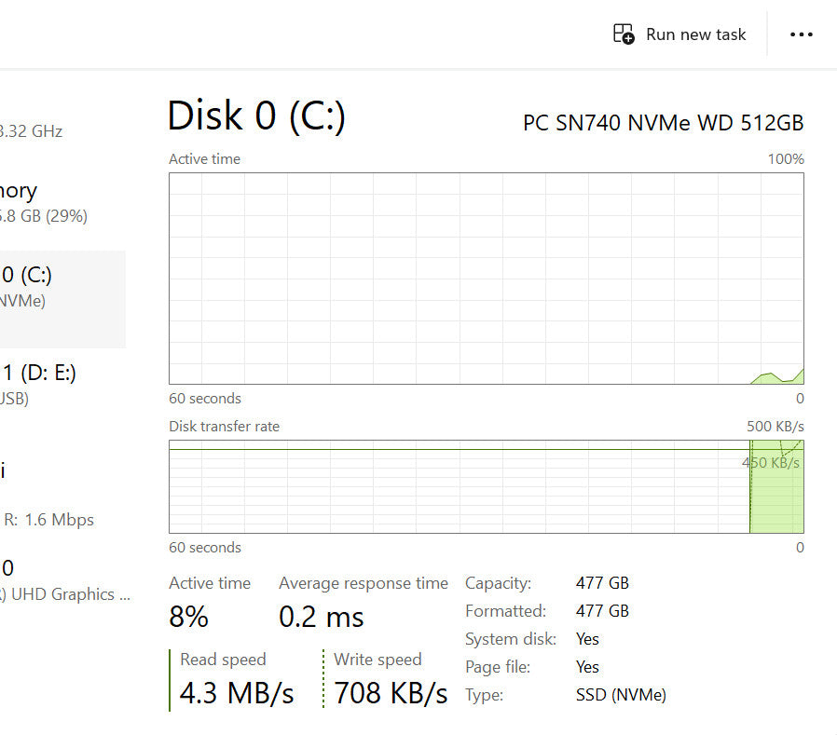Click the Disk 0 (C:) main heading
Image resolution: width=837 pixels, height=735 pixels.
[x=256, y=116]
